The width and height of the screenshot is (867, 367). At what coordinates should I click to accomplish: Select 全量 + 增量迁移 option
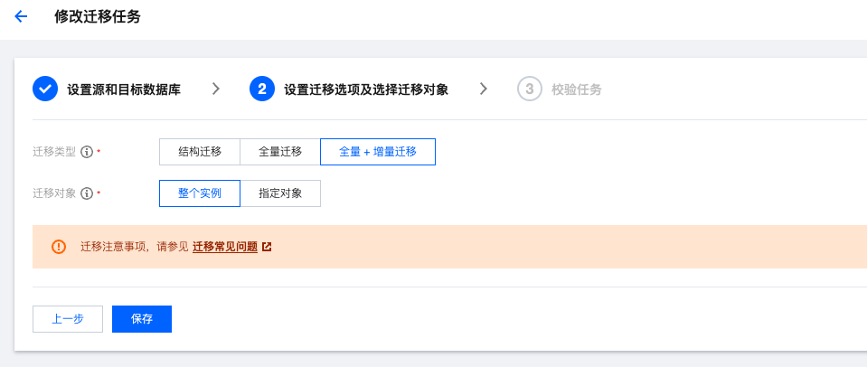378,152
